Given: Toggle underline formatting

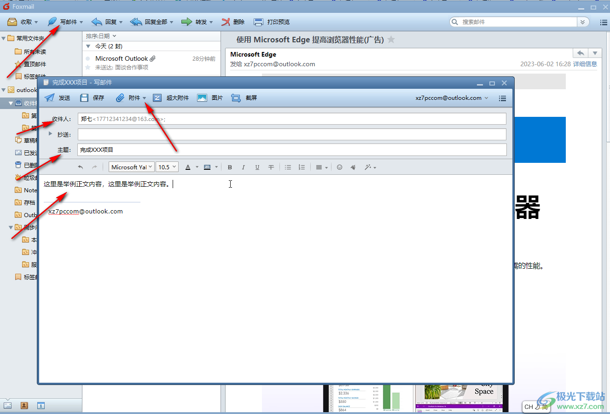Looking at the screenshot, I should point(257,167).
